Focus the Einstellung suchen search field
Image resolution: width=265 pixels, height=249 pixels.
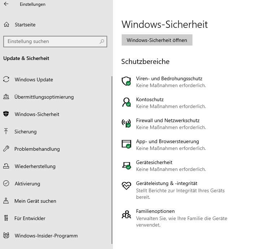click(55, 42)
